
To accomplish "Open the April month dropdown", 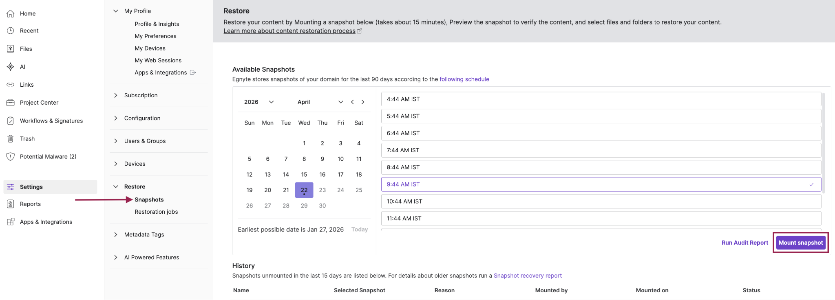I will click(320, 102).
